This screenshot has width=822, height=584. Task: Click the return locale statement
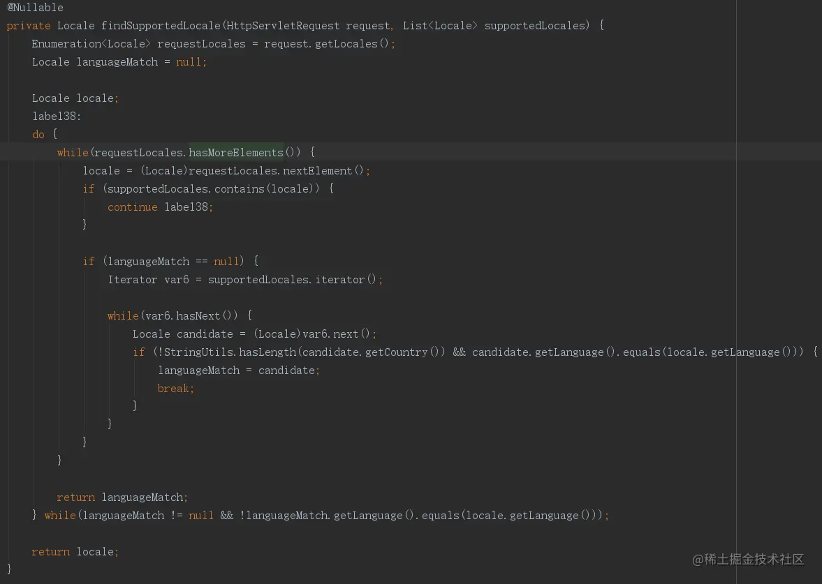pos(75,552)
